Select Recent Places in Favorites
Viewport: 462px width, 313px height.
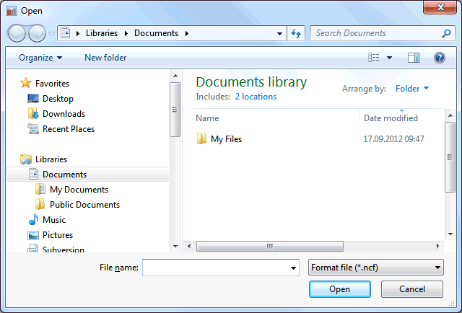[x=69, y=129]
